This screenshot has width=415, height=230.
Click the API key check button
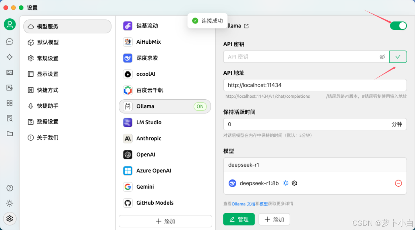pyautogui.click(x=398, y=57)
